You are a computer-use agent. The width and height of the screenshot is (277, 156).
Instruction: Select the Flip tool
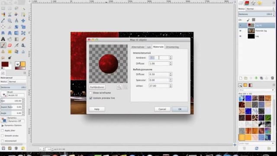[x=16, y=33]
